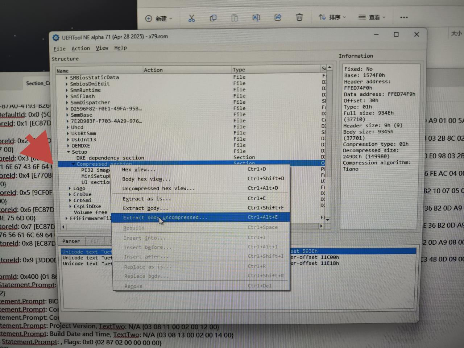Image resolution: width=464 pixels, height=348 pixels.
Task: Open the 排序 (Sort) dropdown in Explorer
Action: pyautogui.click(x=332, y=17)
